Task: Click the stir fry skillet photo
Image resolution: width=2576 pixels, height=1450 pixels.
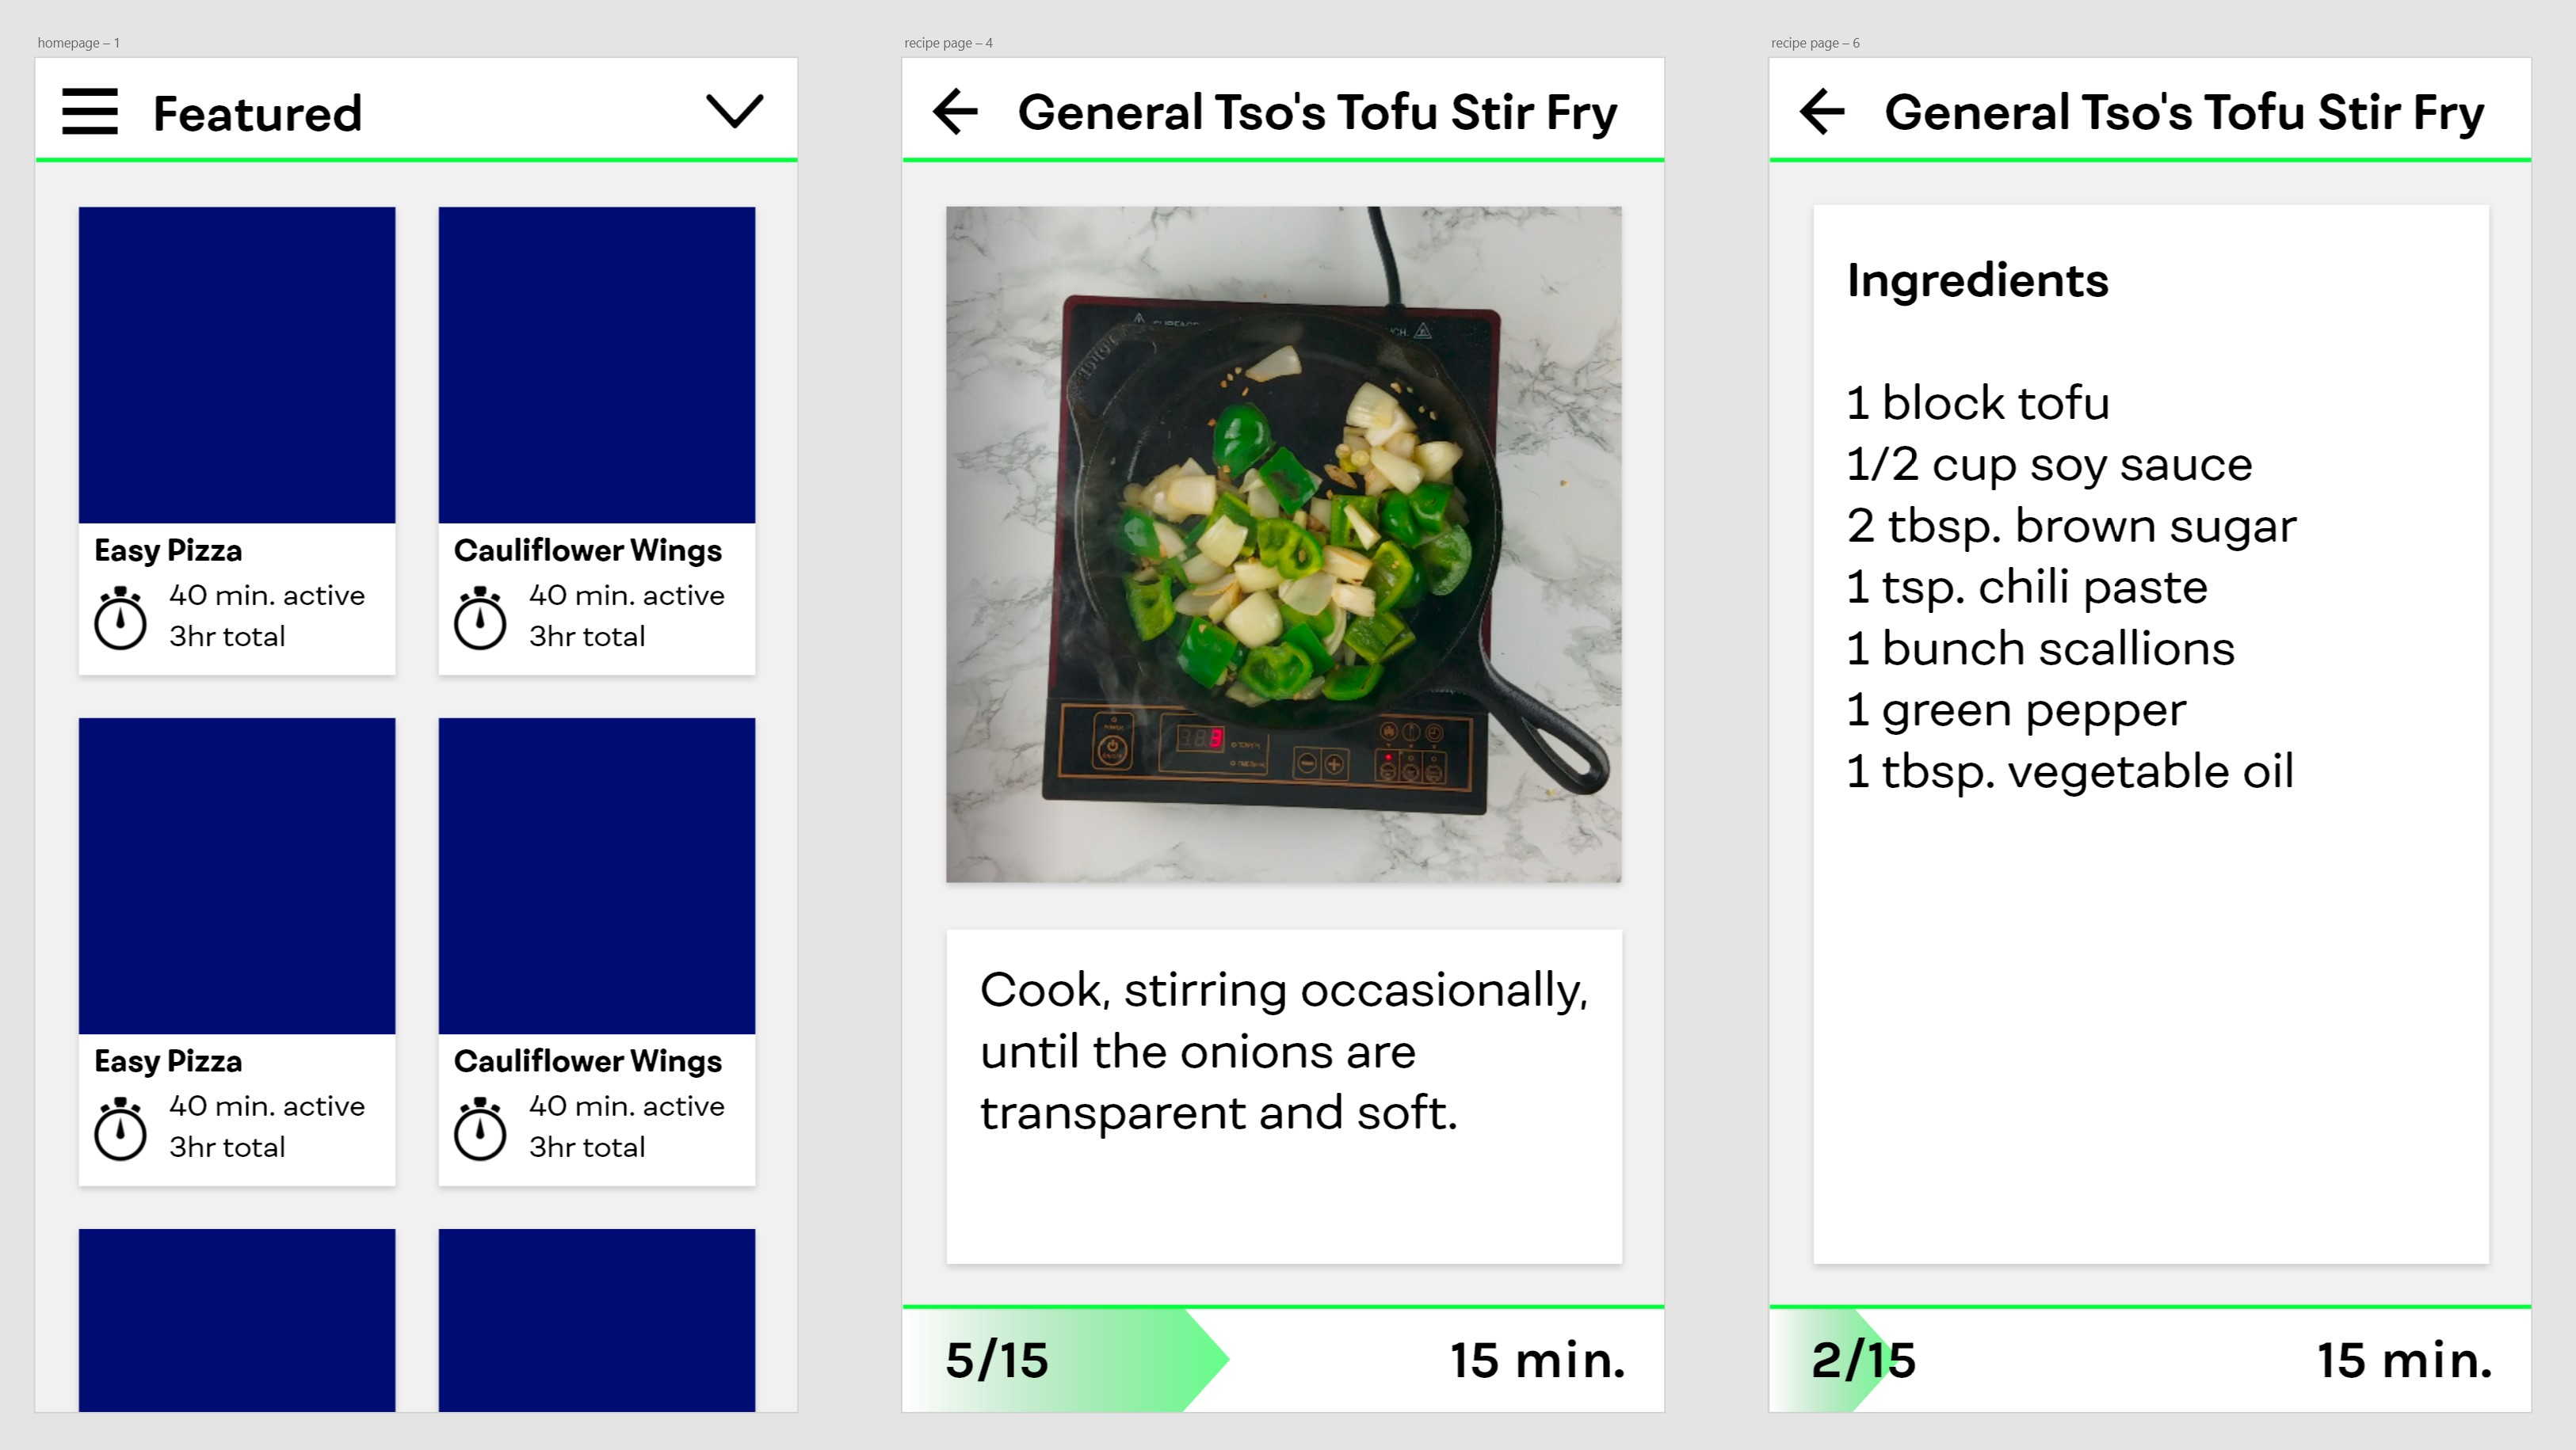Action: click(x=1284, y=545)
